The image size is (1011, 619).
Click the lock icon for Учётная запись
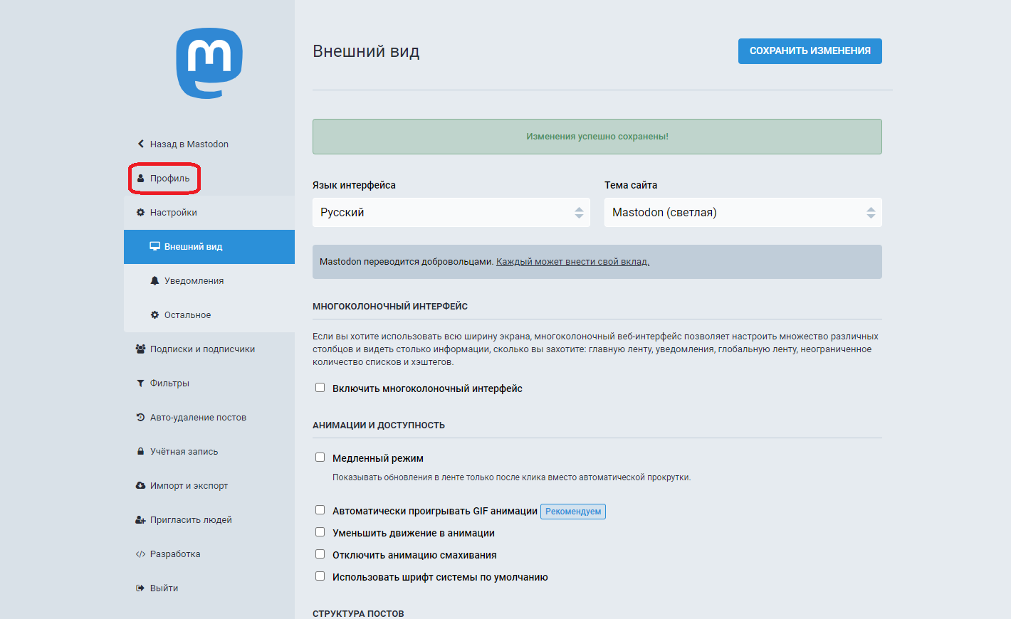(140, 452)
